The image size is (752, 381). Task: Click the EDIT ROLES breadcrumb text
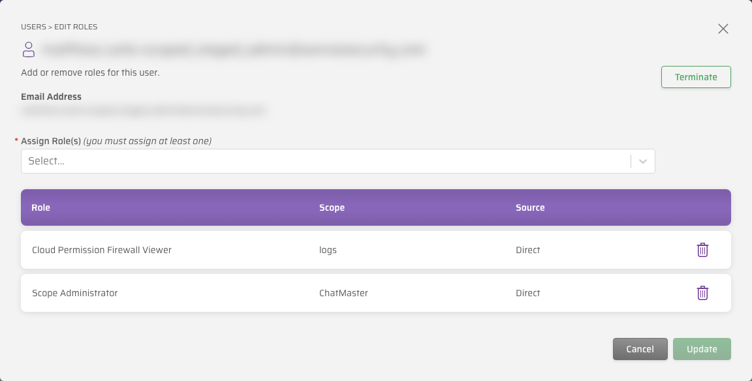pyautogui.click(x=76, y=27)
